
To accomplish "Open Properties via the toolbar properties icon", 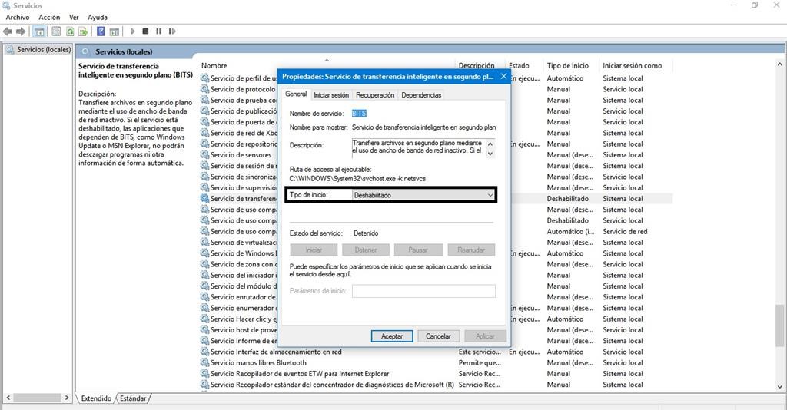I will click(56, 31).
